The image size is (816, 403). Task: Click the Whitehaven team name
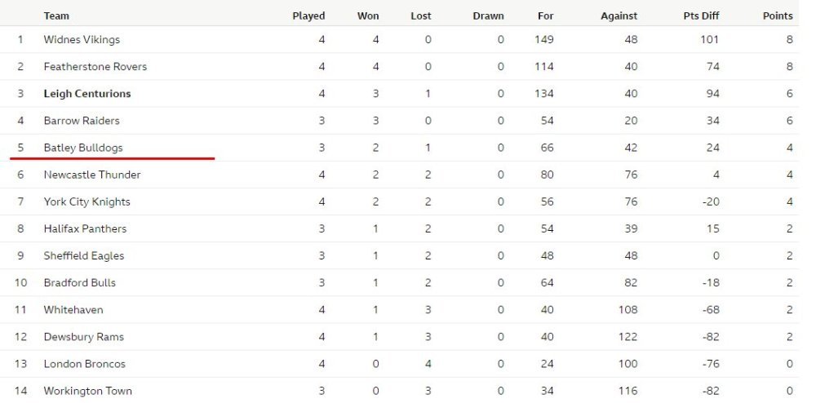73,310
